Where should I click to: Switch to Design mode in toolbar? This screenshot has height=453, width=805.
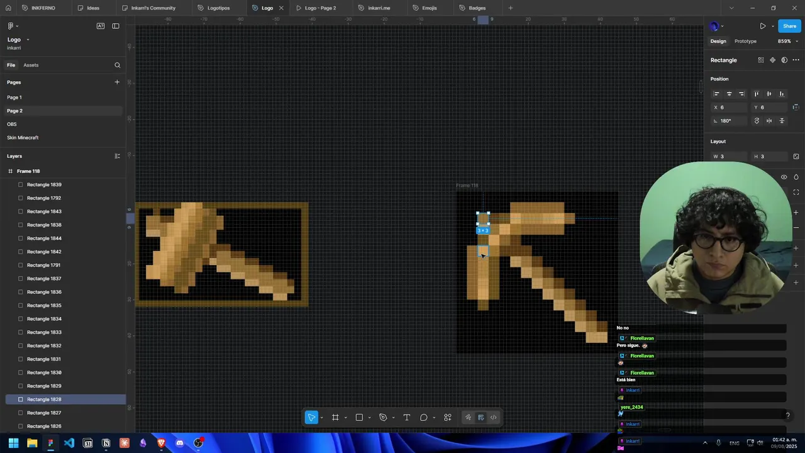(x=481, y=417)
